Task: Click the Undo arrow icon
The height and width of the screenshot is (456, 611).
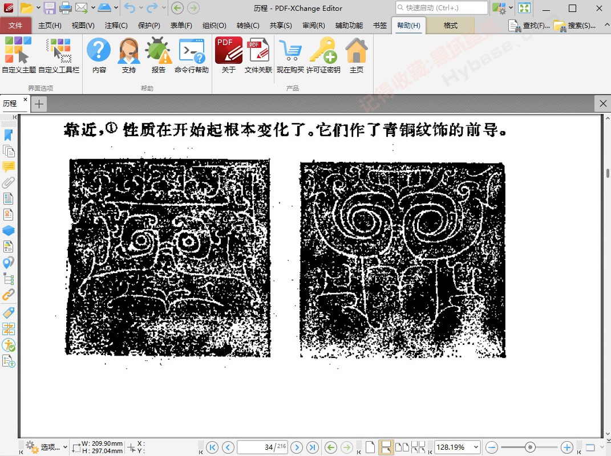Action: (x=130, y=8)
